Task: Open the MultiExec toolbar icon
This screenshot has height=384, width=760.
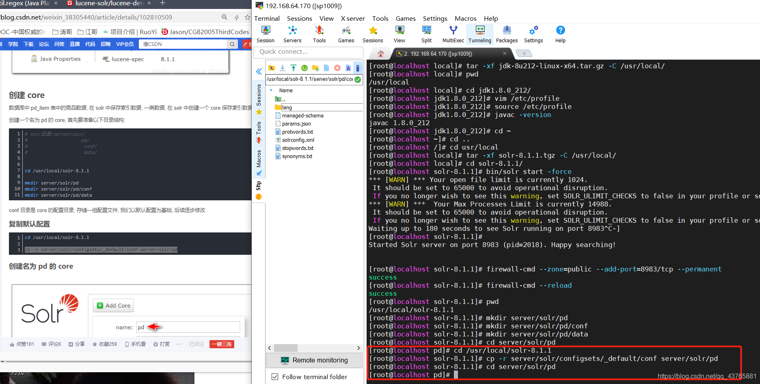Action: coord(453,34)
